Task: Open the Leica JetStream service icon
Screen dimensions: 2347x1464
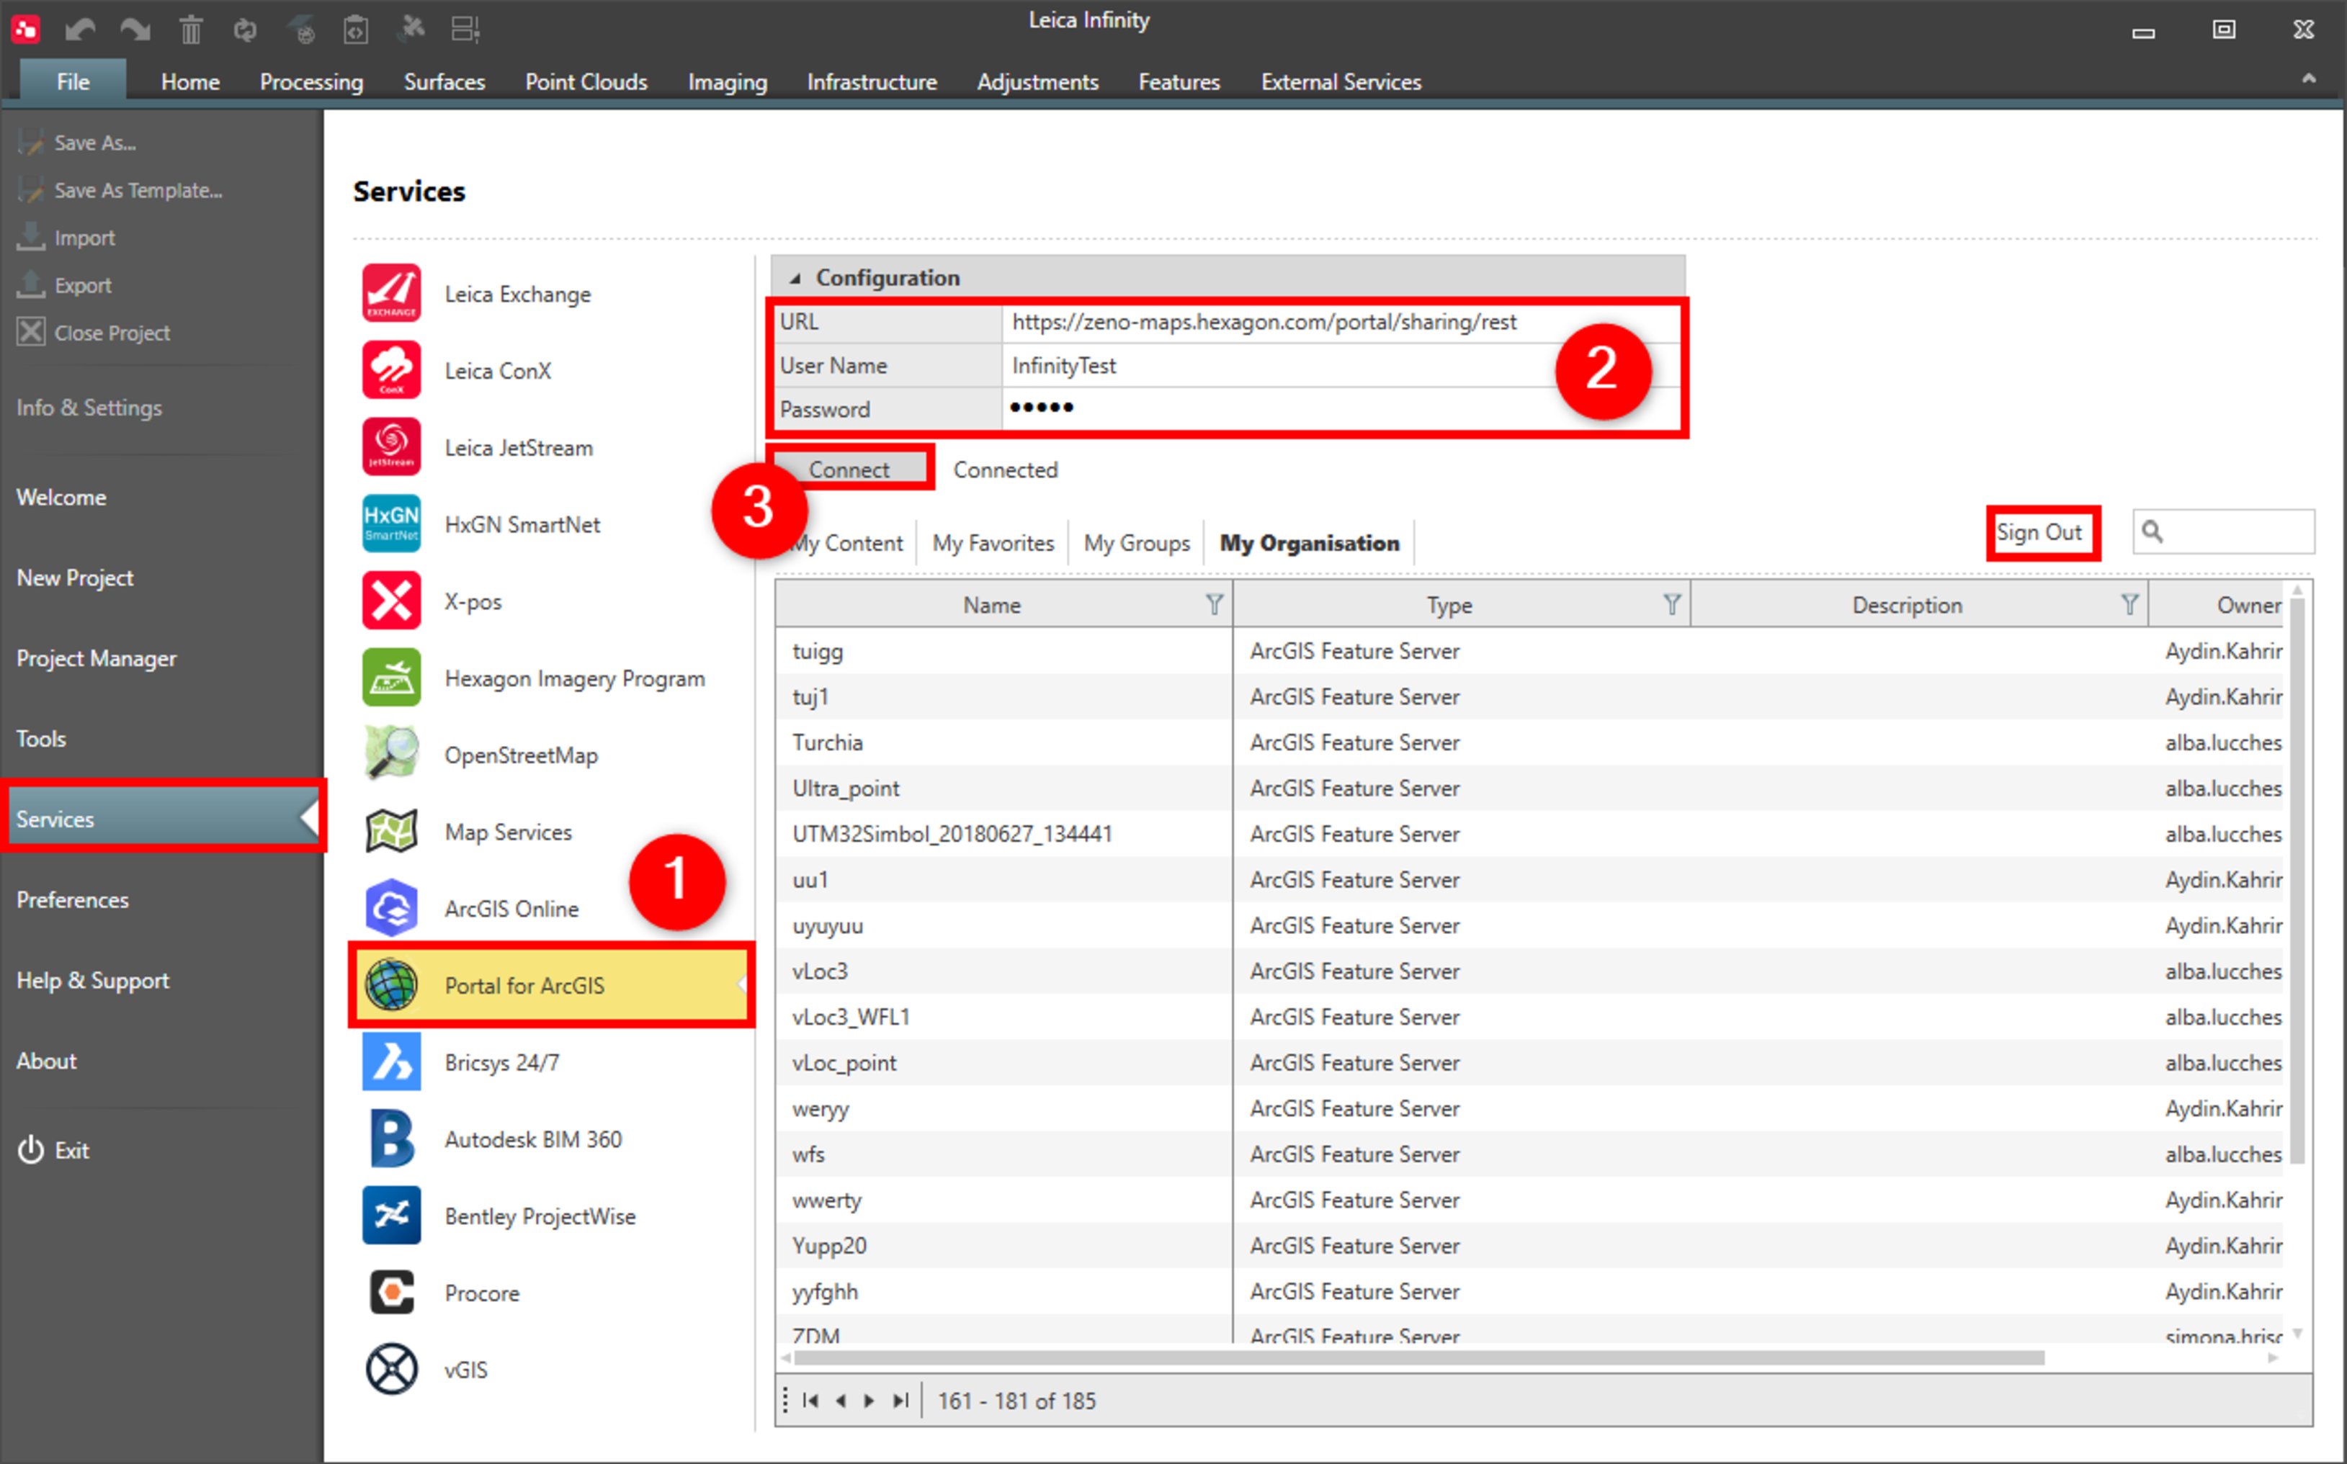Action: [x=391, y=446]
